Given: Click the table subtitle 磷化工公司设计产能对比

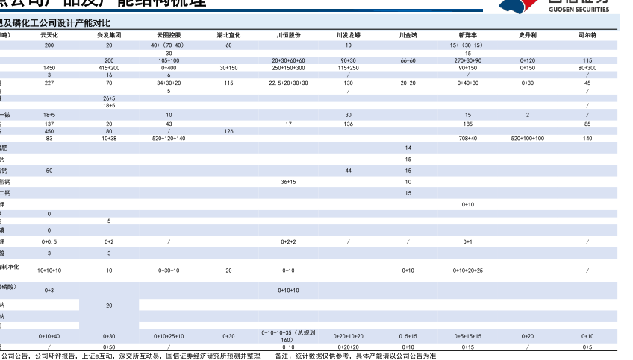Looking at the screenshot, I should pos(60,23).
